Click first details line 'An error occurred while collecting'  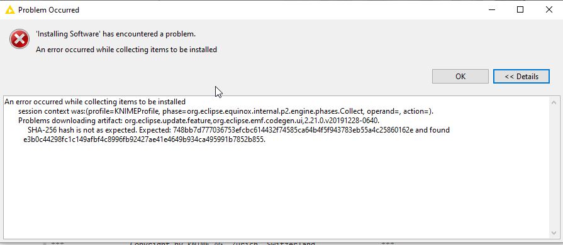click(95, 102)
